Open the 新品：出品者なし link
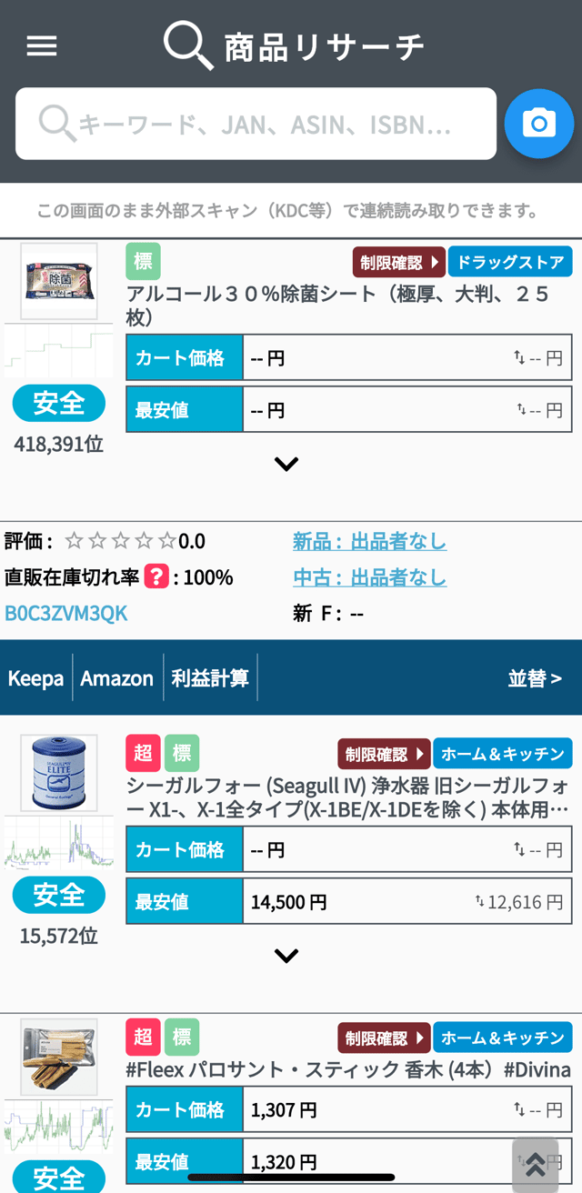The width and height of the screenshot is (582, 1193). 369,542
